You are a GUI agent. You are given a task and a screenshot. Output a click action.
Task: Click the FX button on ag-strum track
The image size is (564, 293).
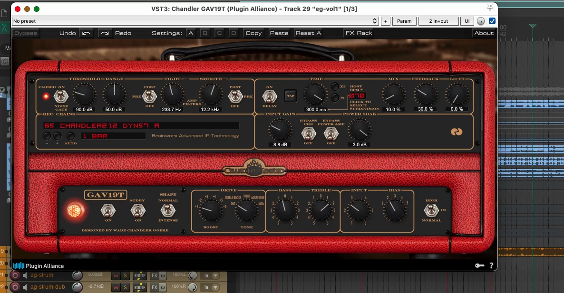pos(154,275)
